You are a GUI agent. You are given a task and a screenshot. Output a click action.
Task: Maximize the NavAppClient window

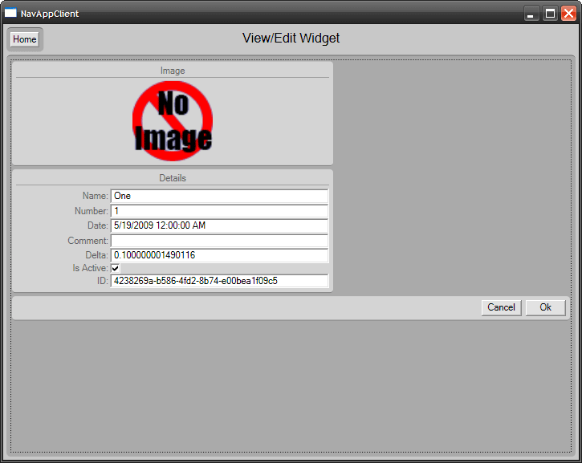tap(550, 14)
